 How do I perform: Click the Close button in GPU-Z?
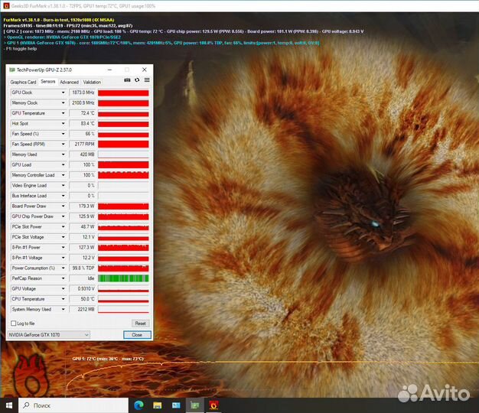[x=137, y=335]
